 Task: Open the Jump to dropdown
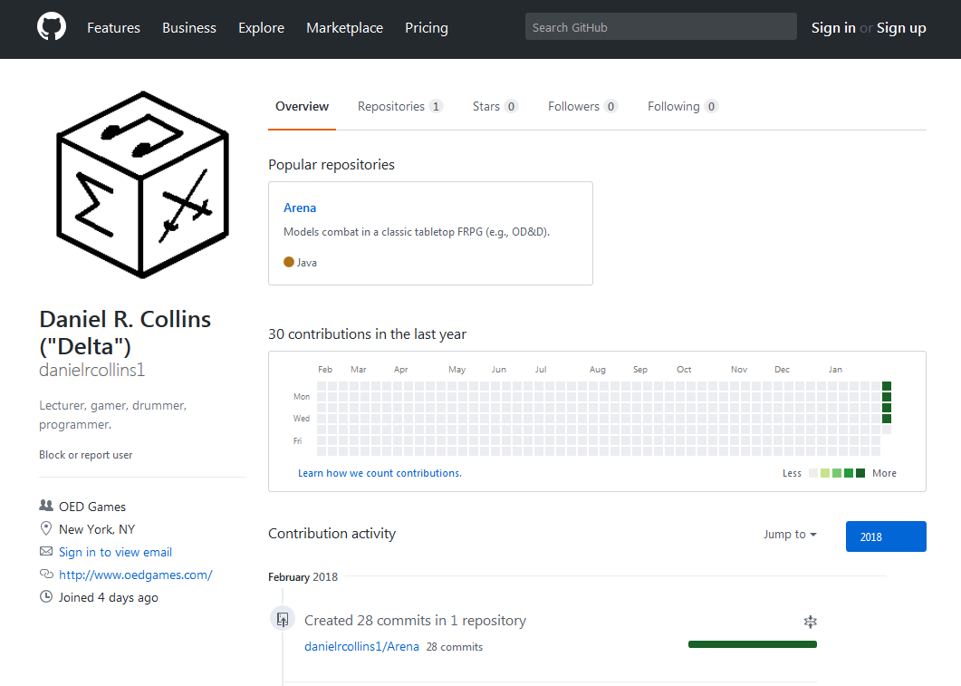790,535
